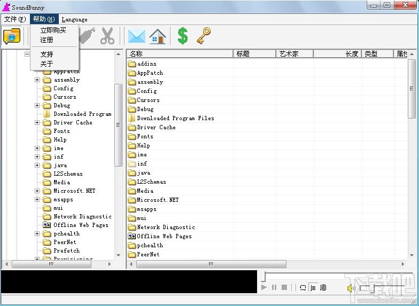This screenshot has height=306, width=419.
Task: Expand the assembly tree folder
Action: [37, 80]
